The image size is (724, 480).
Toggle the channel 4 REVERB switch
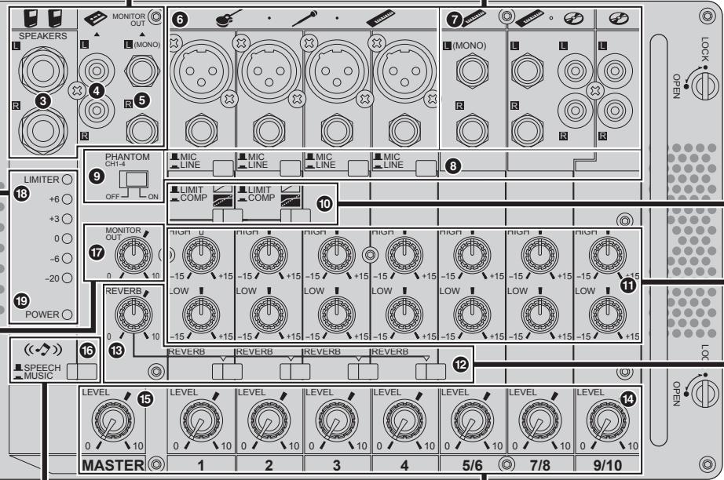tap(431, 372)
